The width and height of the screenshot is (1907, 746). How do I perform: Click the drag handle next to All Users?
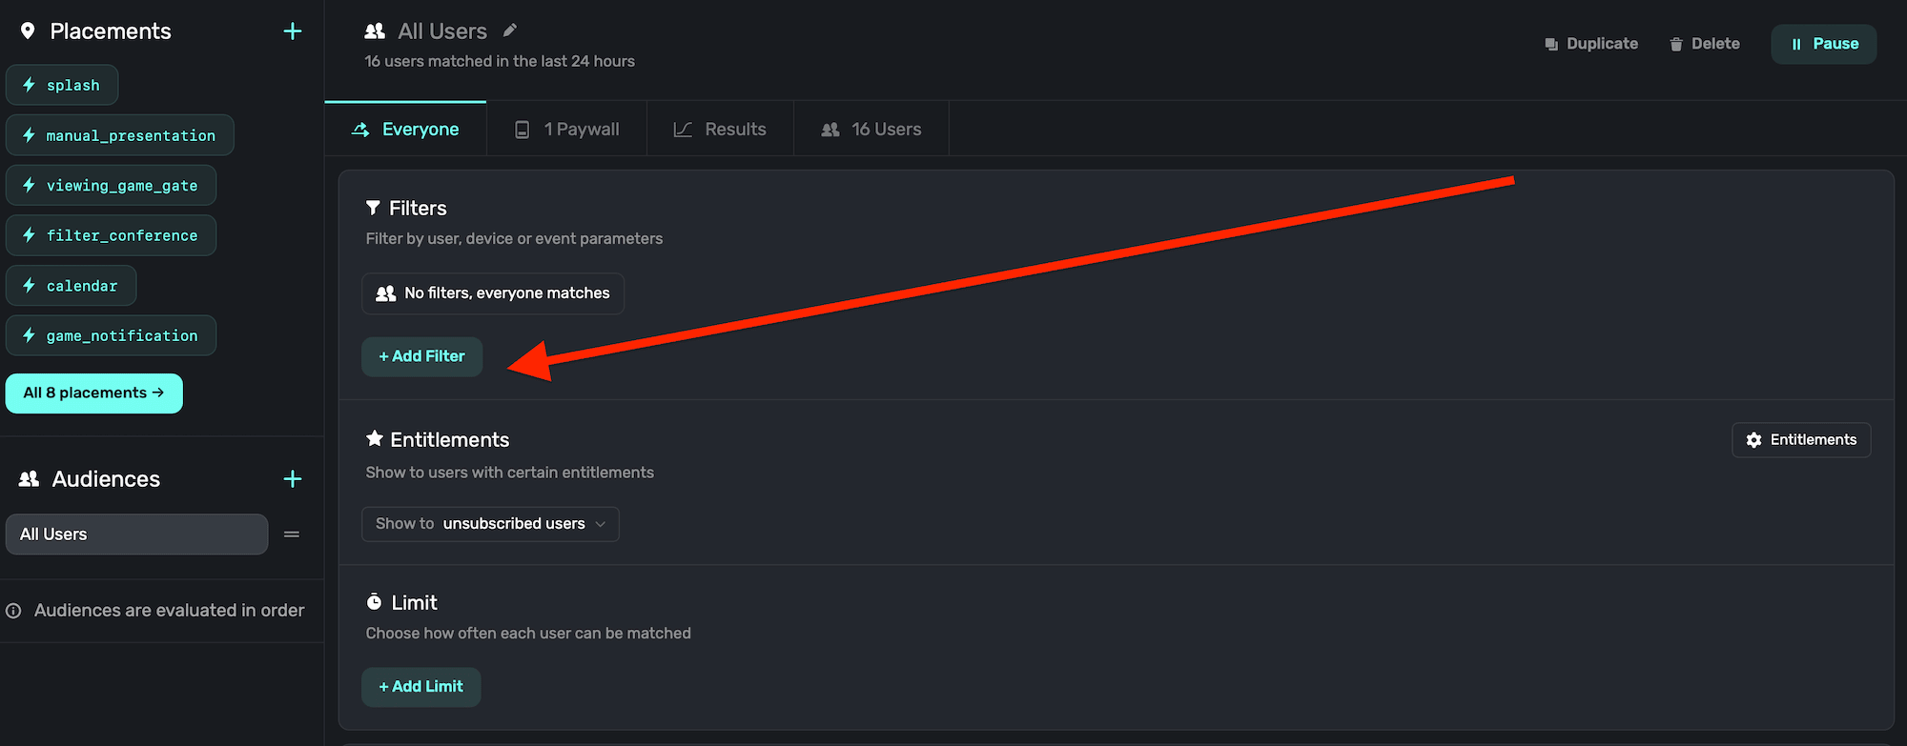(x=292, y=534)
